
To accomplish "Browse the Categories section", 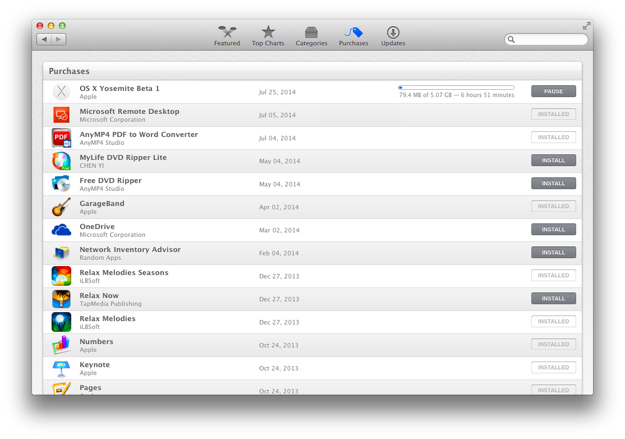I will 311,36.
